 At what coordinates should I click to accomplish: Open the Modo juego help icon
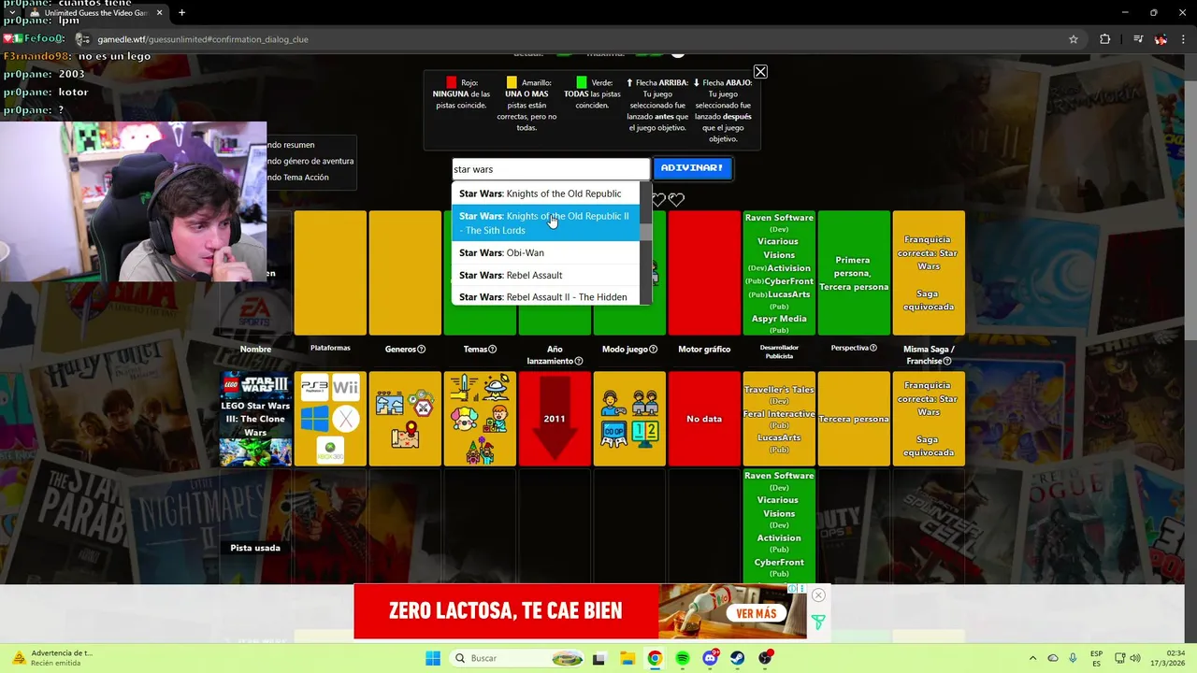[x=653, y=350]
